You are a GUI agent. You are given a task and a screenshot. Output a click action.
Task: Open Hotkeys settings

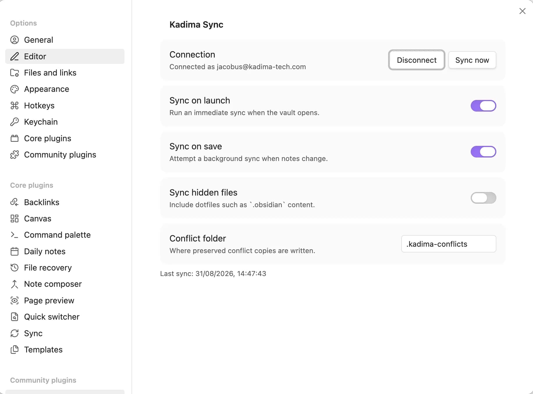pyautogui.click(x=65, y=105)
